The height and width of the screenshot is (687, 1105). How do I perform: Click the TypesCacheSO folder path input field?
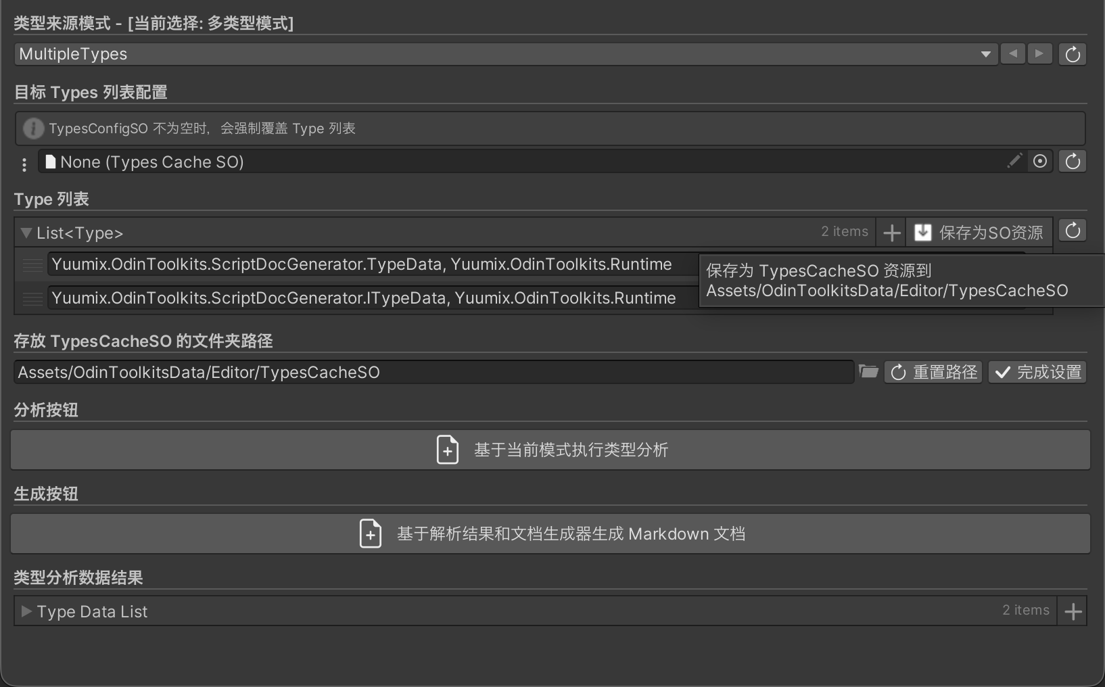[x=433, y=371]
